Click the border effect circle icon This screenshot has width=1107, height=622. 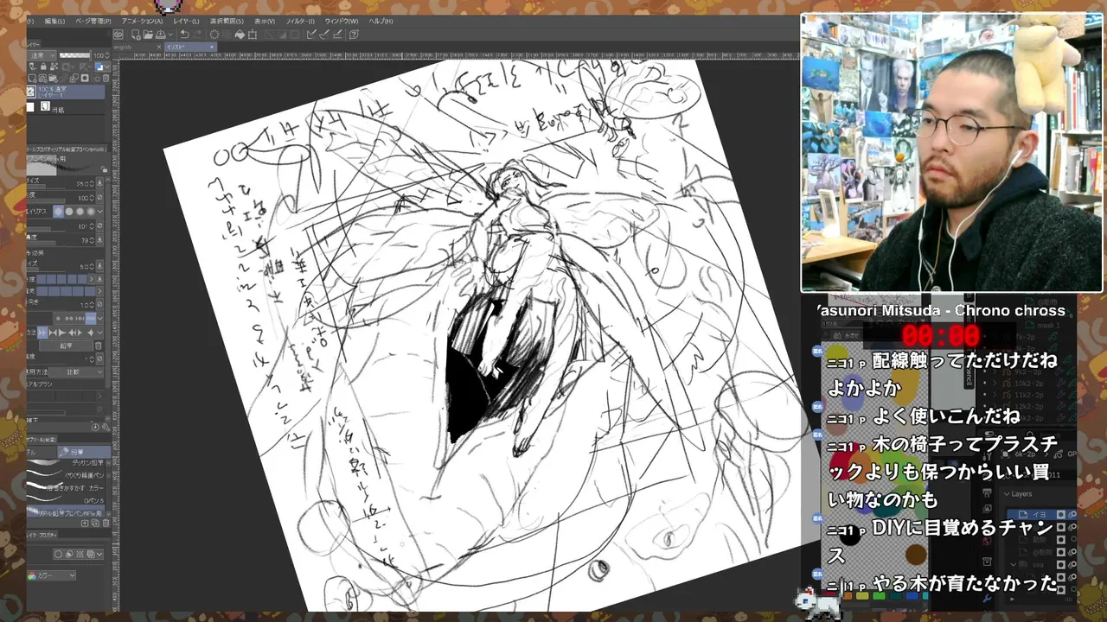[x=58, y=554]
